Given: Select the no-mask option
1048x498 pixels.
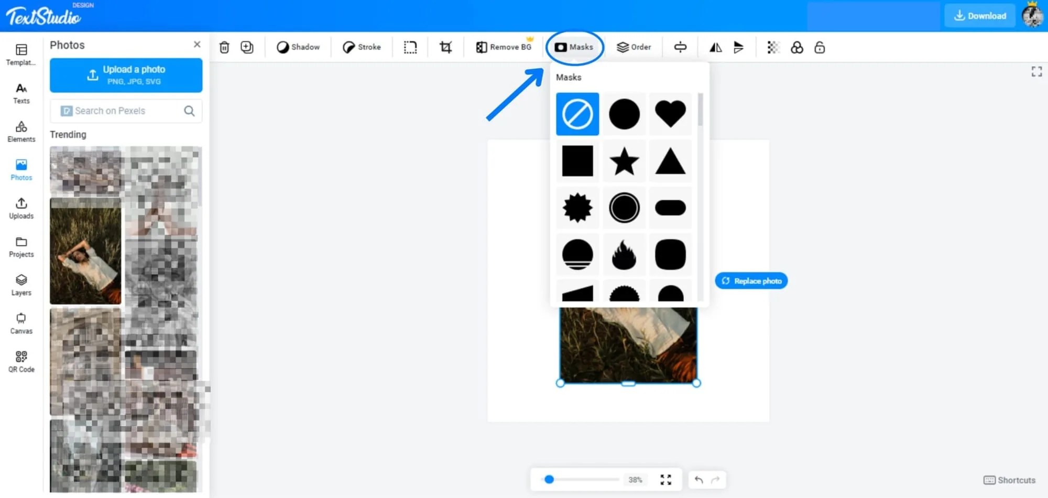Looking at the screenshot, I should 577,114.
